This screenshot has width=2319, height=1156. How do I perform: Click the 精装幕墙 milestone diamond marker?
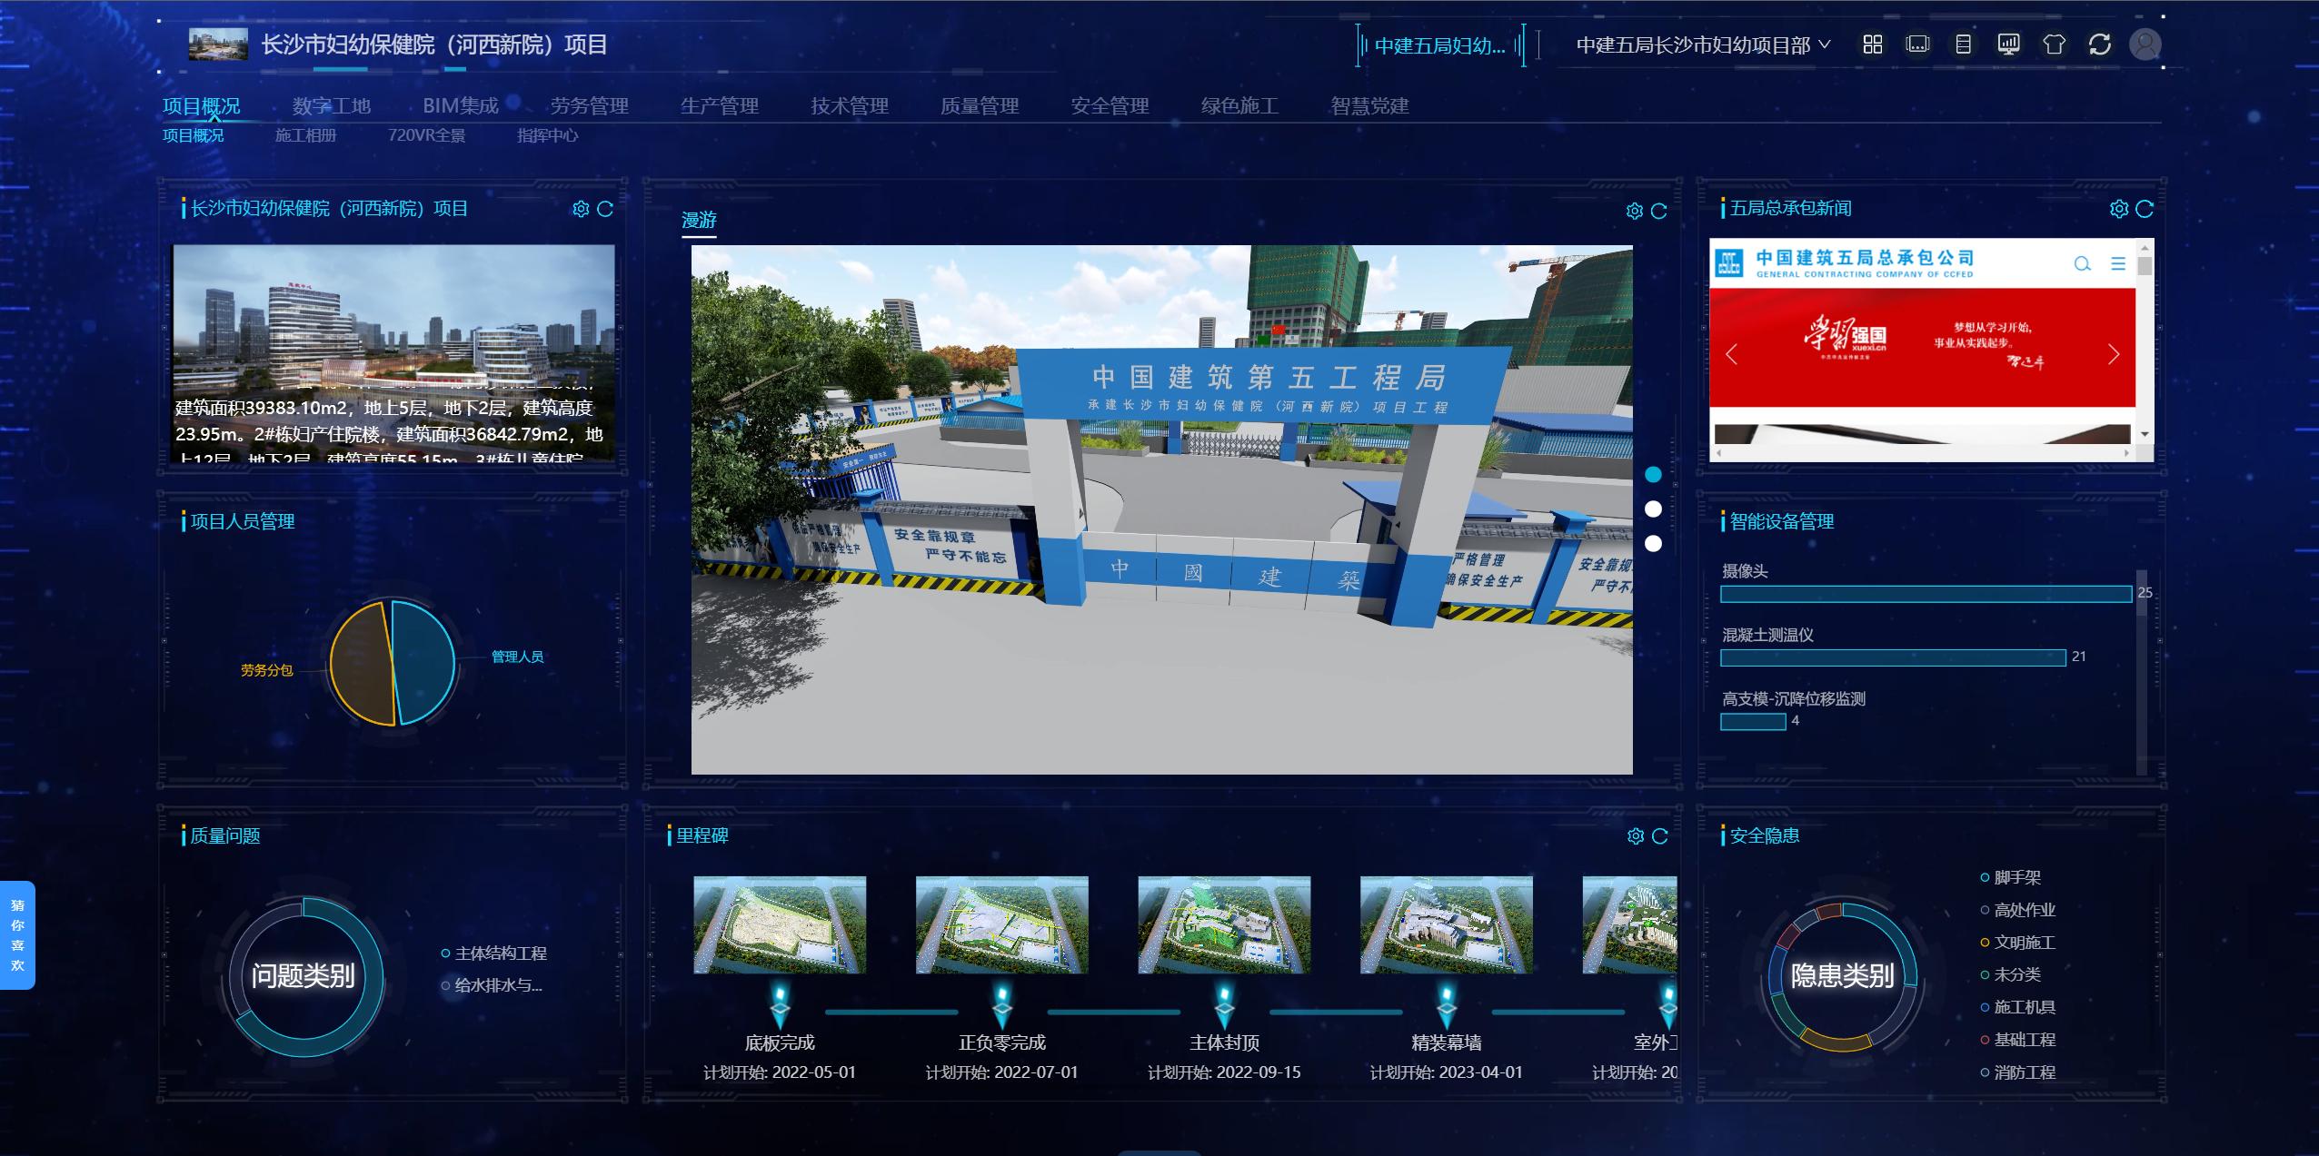click(x=1447, y=1005)
